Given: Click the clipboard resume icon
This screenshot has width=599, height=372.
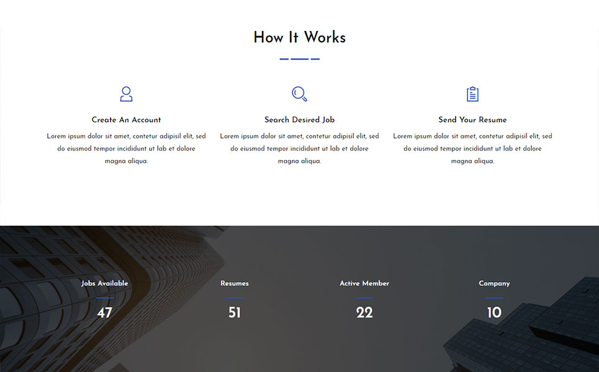Looking at the screenshot, I should click(x=472, y=94).
